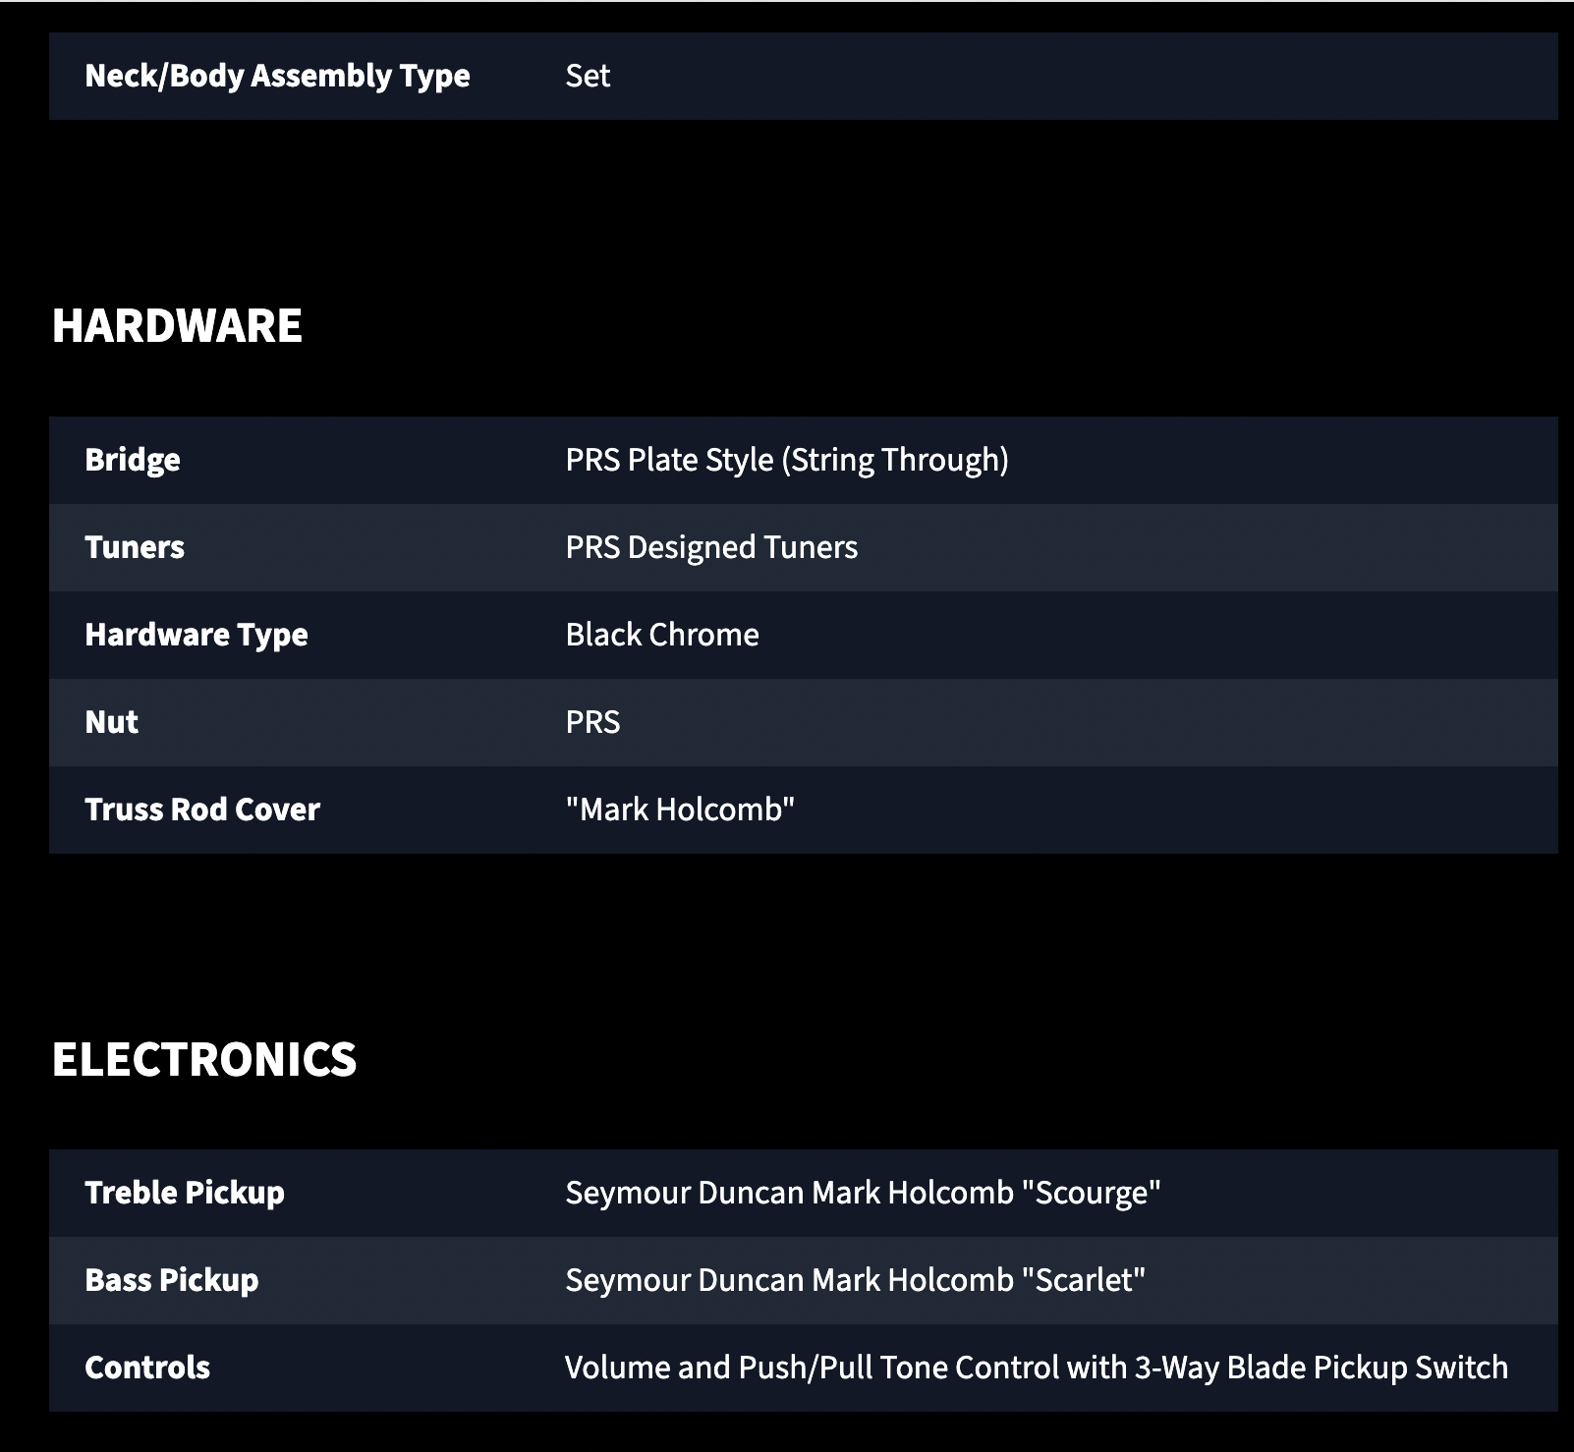The image size is (1574, 1452).
Task: Click the "Volume and Push/Pull Tone Control" value
Action: [x=1037, y=1368]
